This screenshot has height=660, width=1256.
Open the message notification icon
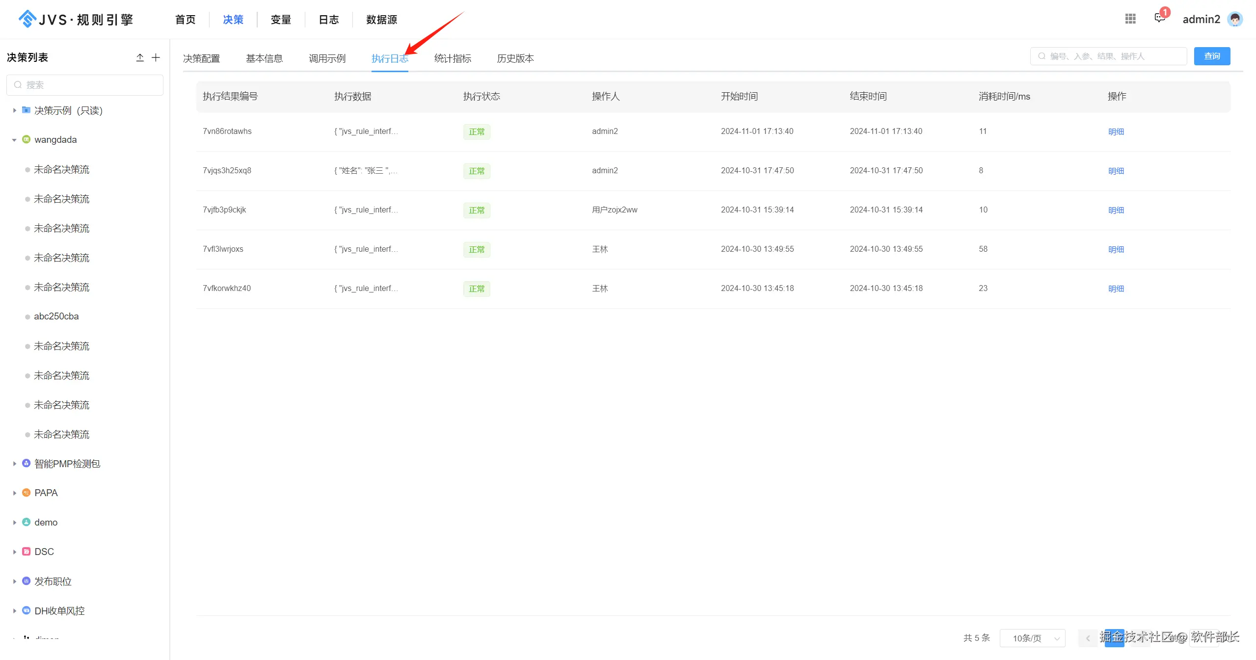tap(1159, 19)
